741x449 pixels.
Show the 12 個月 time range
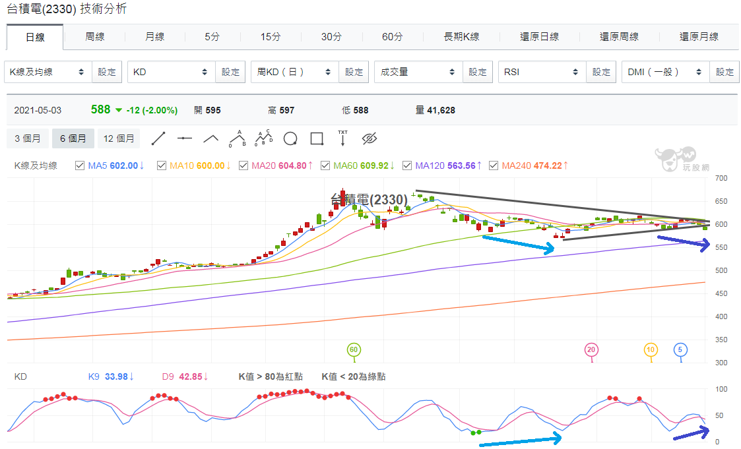(x=119, y=138)
